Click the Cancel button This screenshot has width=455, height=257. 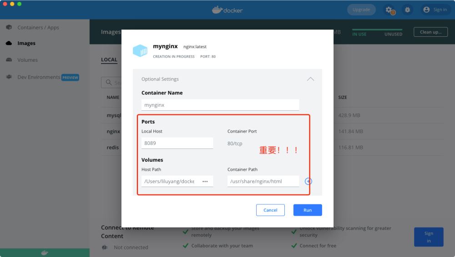270,210
